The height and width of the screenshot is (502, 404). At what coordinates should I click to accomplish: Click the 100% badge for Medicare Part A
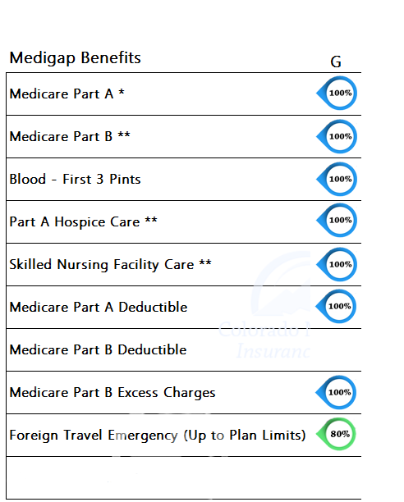(x=337, y=94)
